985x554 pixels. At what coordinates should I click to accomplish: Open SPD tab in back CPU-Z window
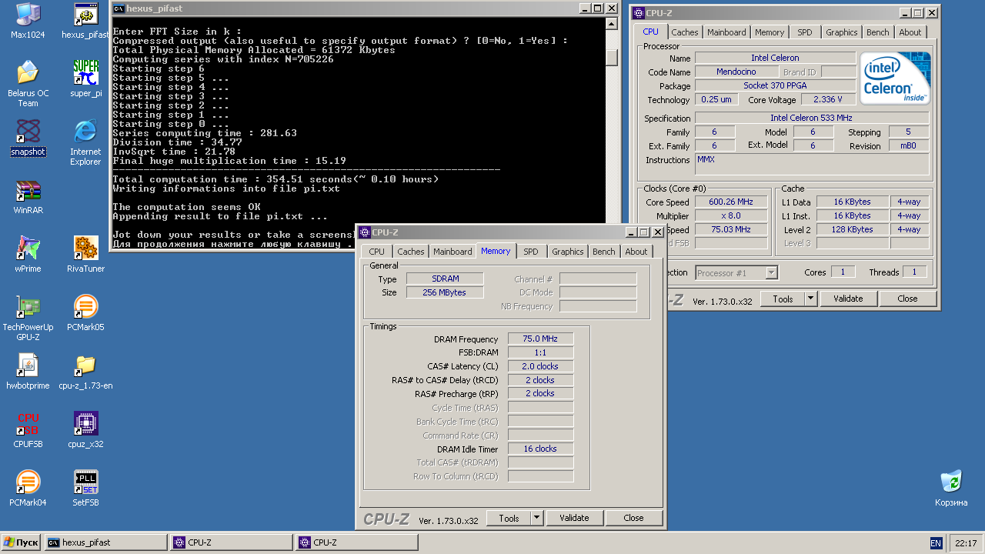[x=805, y=32]
